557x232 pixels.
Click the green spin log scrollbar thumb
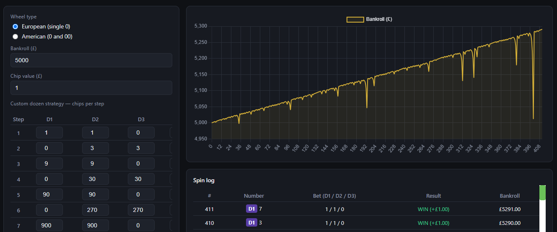(542, 193)
